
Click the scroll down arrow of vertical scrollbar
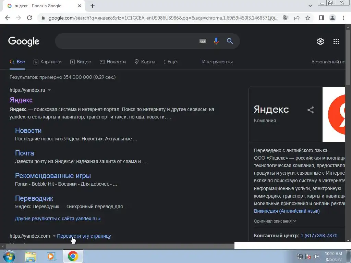pyautogui.click(x=348, y=240)
